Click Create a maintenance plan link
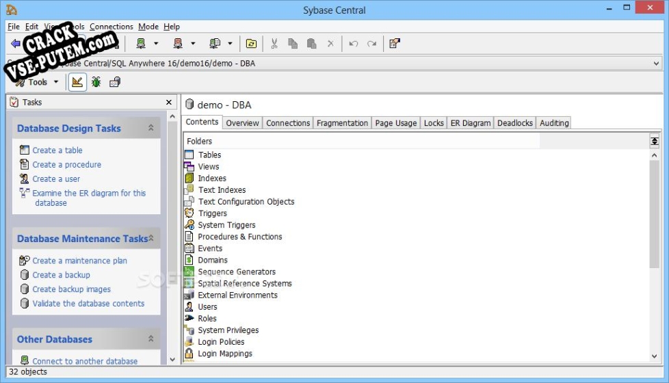 79,261
